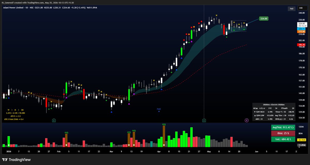Click the 2.41% | 4.14% | 55.58% returns line
310x165 pixels.
pos(16,113)
